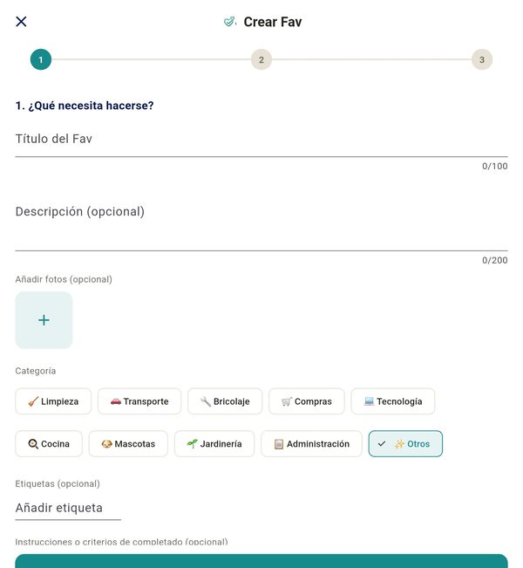Choose the Jardinería category chip

pyautogui.click(x=214, y=444)
